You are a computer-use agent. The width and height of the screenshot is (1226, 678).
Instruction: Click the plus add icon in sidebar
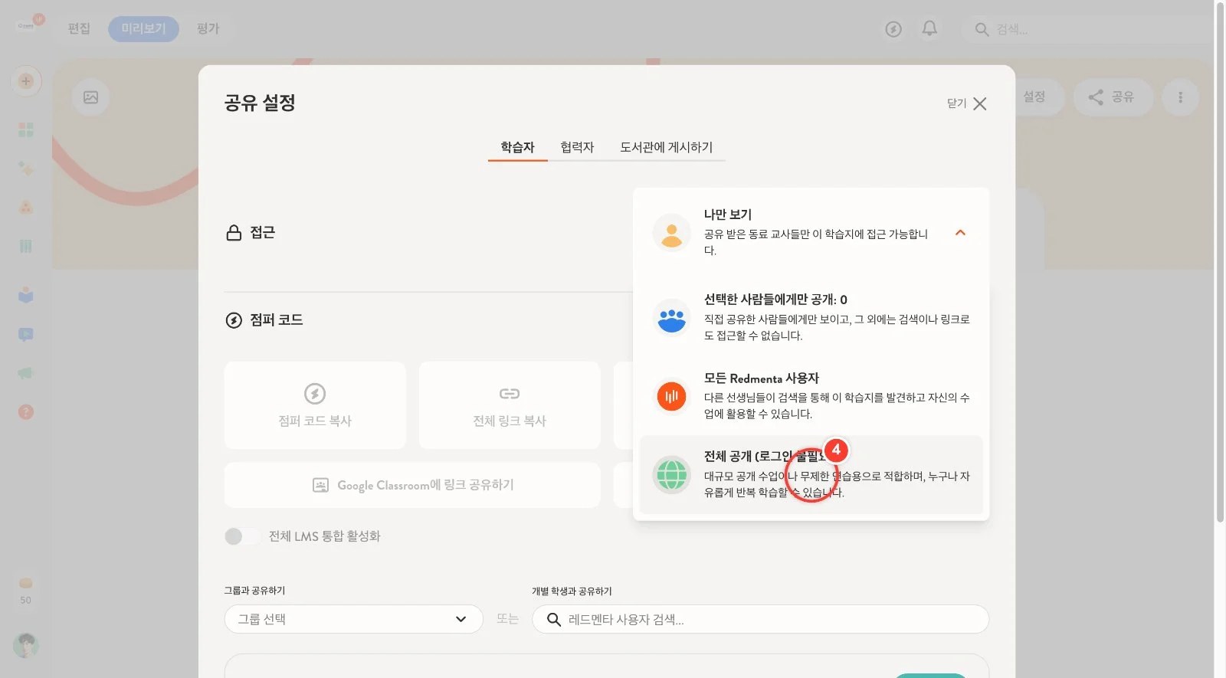[x=26, y=81]
